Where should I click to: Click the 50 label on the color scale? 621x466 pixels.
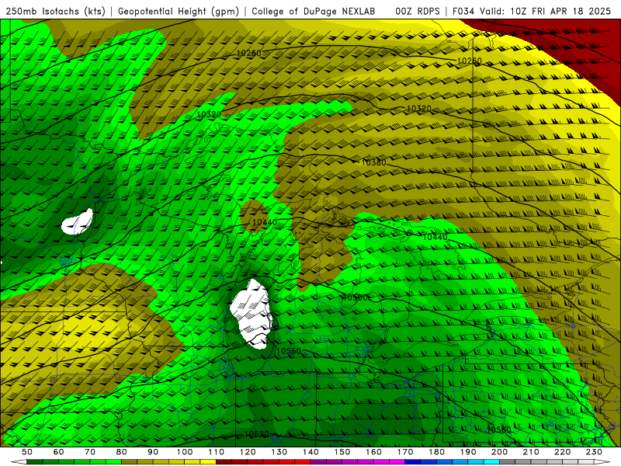[x=27, y=452]
